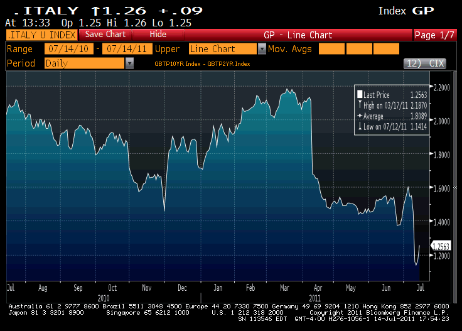Click the Feb label on time axis
This screenshot has height=331, width=462.
tap(250, 288)
